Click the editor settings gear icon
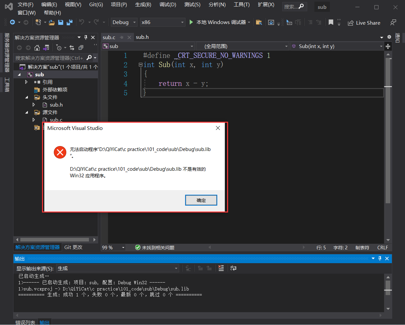The image size is (405, 325). pos(389,37)
